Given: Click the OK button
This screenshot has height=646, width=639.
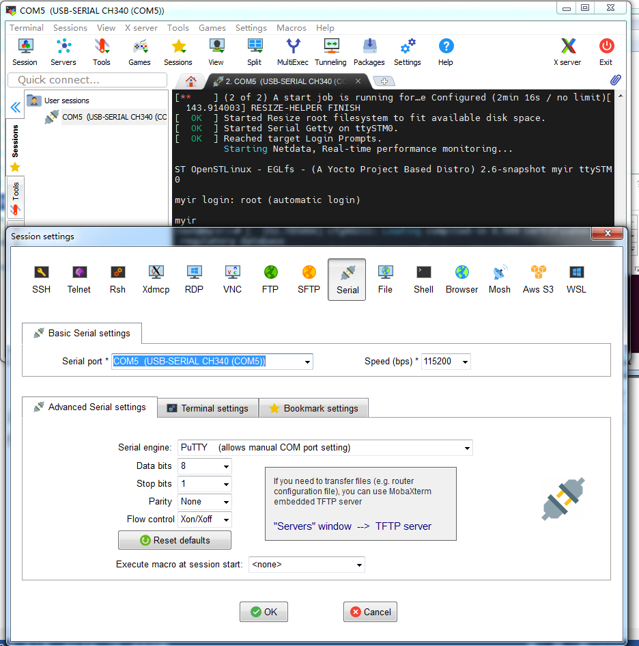Looking at the screenshot, I should tap(264, 612).
